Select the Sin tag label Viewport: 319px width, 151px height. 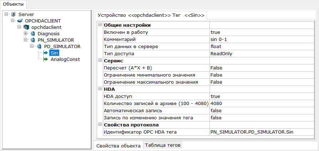[x=55, y=53]
